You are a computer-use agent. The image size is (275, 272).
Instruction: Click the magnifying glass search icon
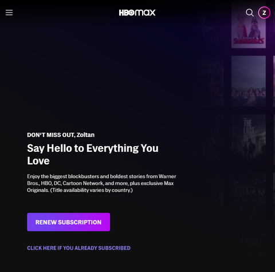point(250,13)
